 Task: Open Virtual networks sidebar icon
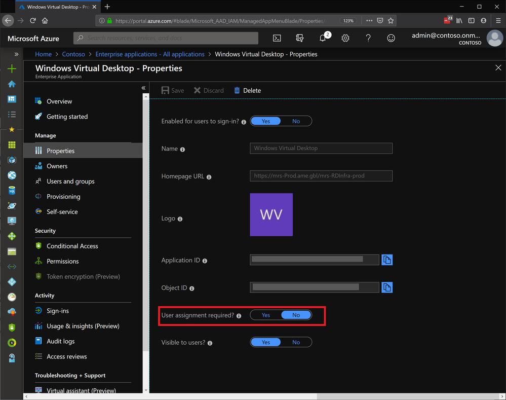12,267
